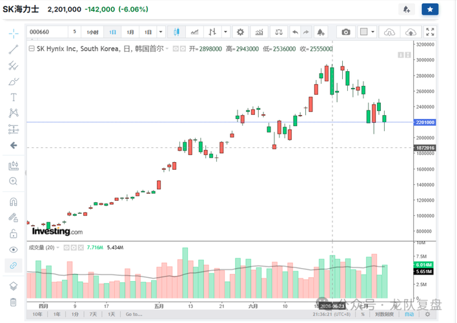457x323 pixels.
Task: Expand 成交量 (20) indicator dropdown
Action: [57, 247]
